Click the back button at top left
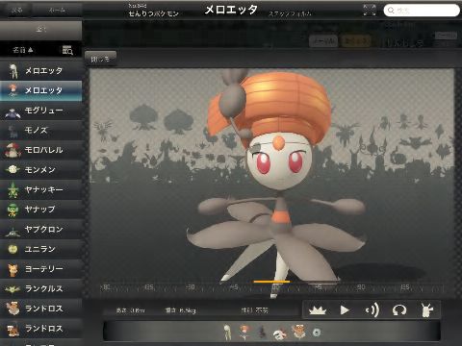 [16, 11]
